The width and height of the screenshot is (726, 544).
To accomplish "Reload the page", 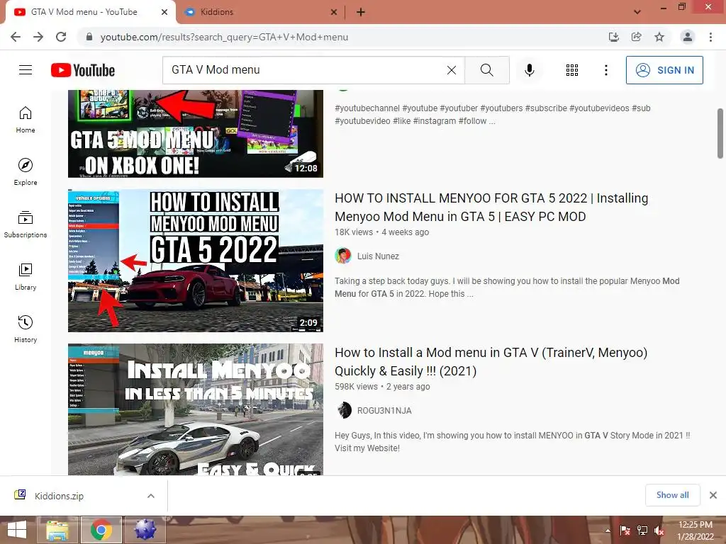I will (61, 37).
